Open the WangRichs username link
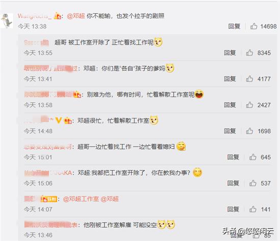 pos(35,16)
